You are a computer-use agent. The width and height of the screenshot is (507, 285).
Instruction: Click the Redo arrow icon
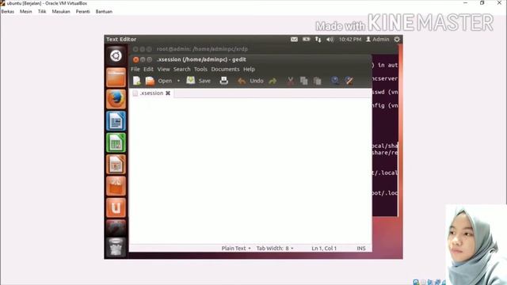273,81
